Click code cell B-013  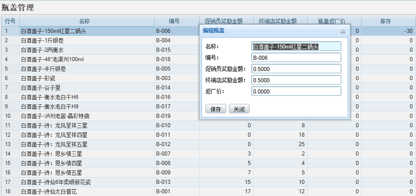click(177, 182)
